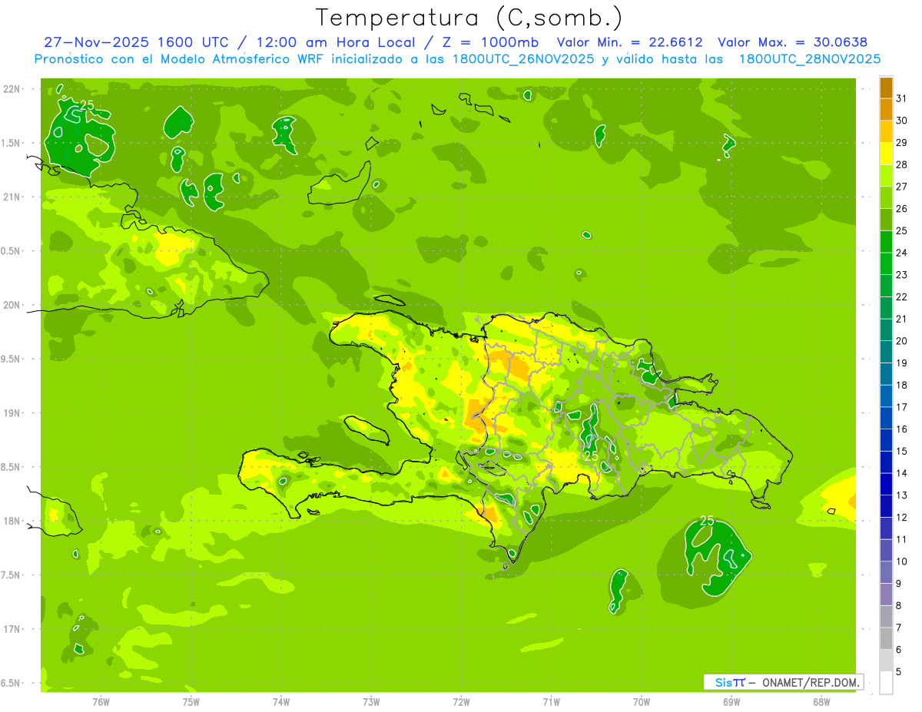
Task: Click the "1800UTC_28NOV2025" valid-until time text
Action: (x=810, y=59)
